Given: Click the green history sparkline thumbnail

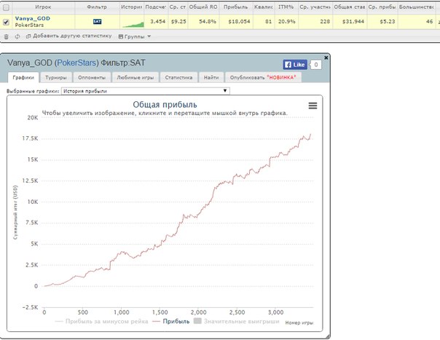Looking at the screenshot, I should pos(131,23).
